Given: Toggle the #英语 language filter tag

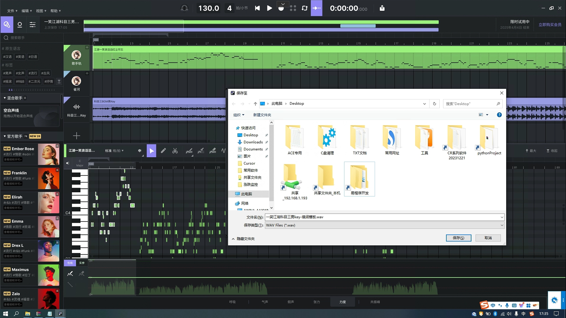Looking at the screenshot, I should (20, 57).
